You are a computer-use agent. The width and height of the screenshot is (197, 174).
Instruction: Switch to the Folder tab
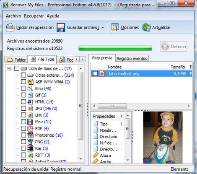click(16, 60)
